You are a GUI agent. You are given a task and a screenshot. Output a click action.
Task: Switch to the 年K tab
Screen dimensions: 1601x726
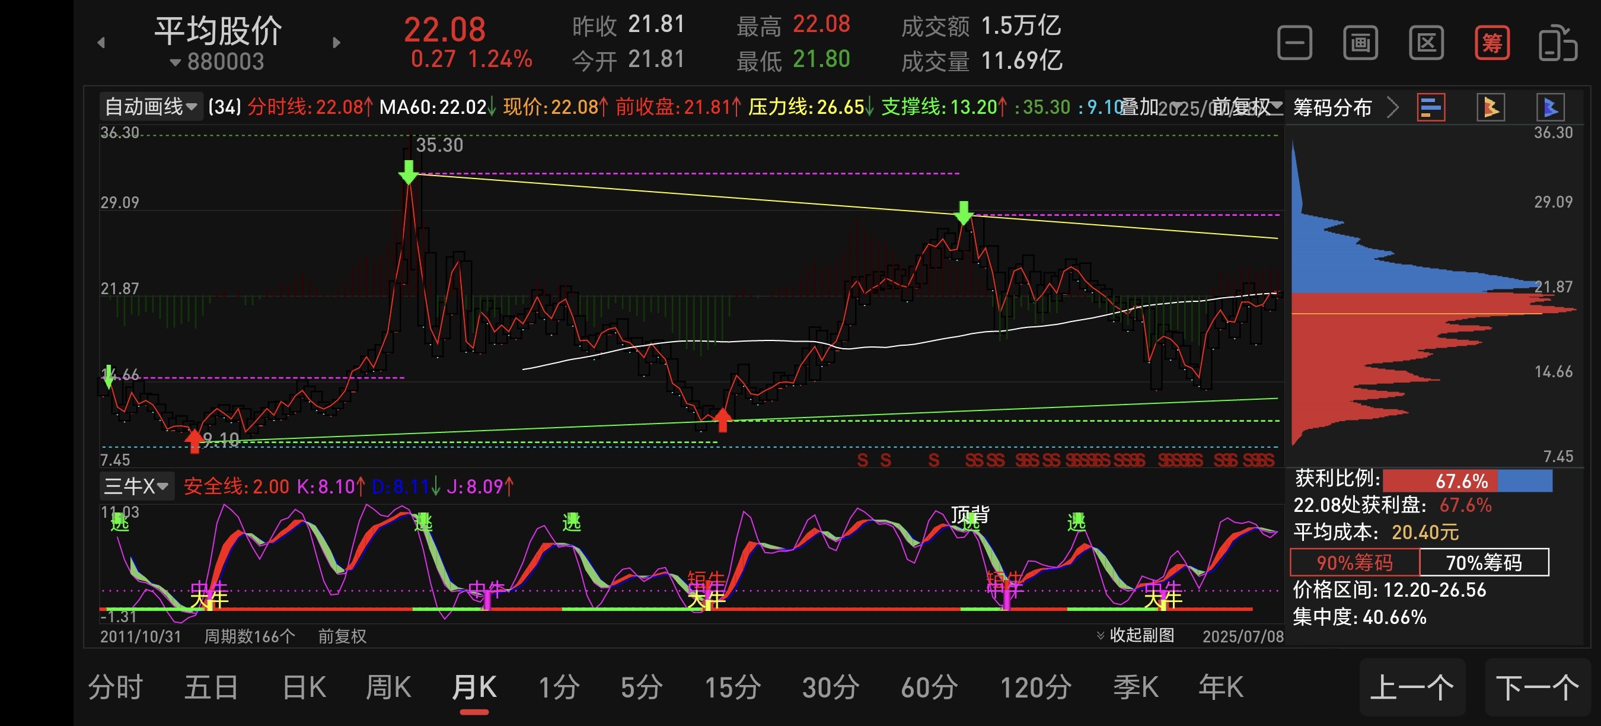tap(1221, 687)
